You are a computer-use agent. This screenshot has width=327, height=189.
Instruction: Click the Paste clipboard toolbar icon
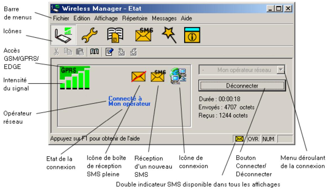[x=80, y=52]
